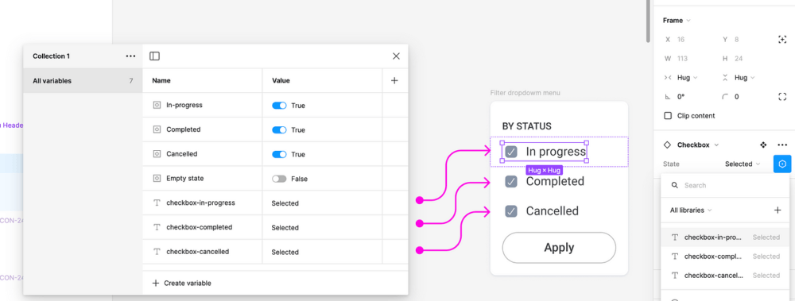Click the Empty state variable name

click(x=185, y=179)
